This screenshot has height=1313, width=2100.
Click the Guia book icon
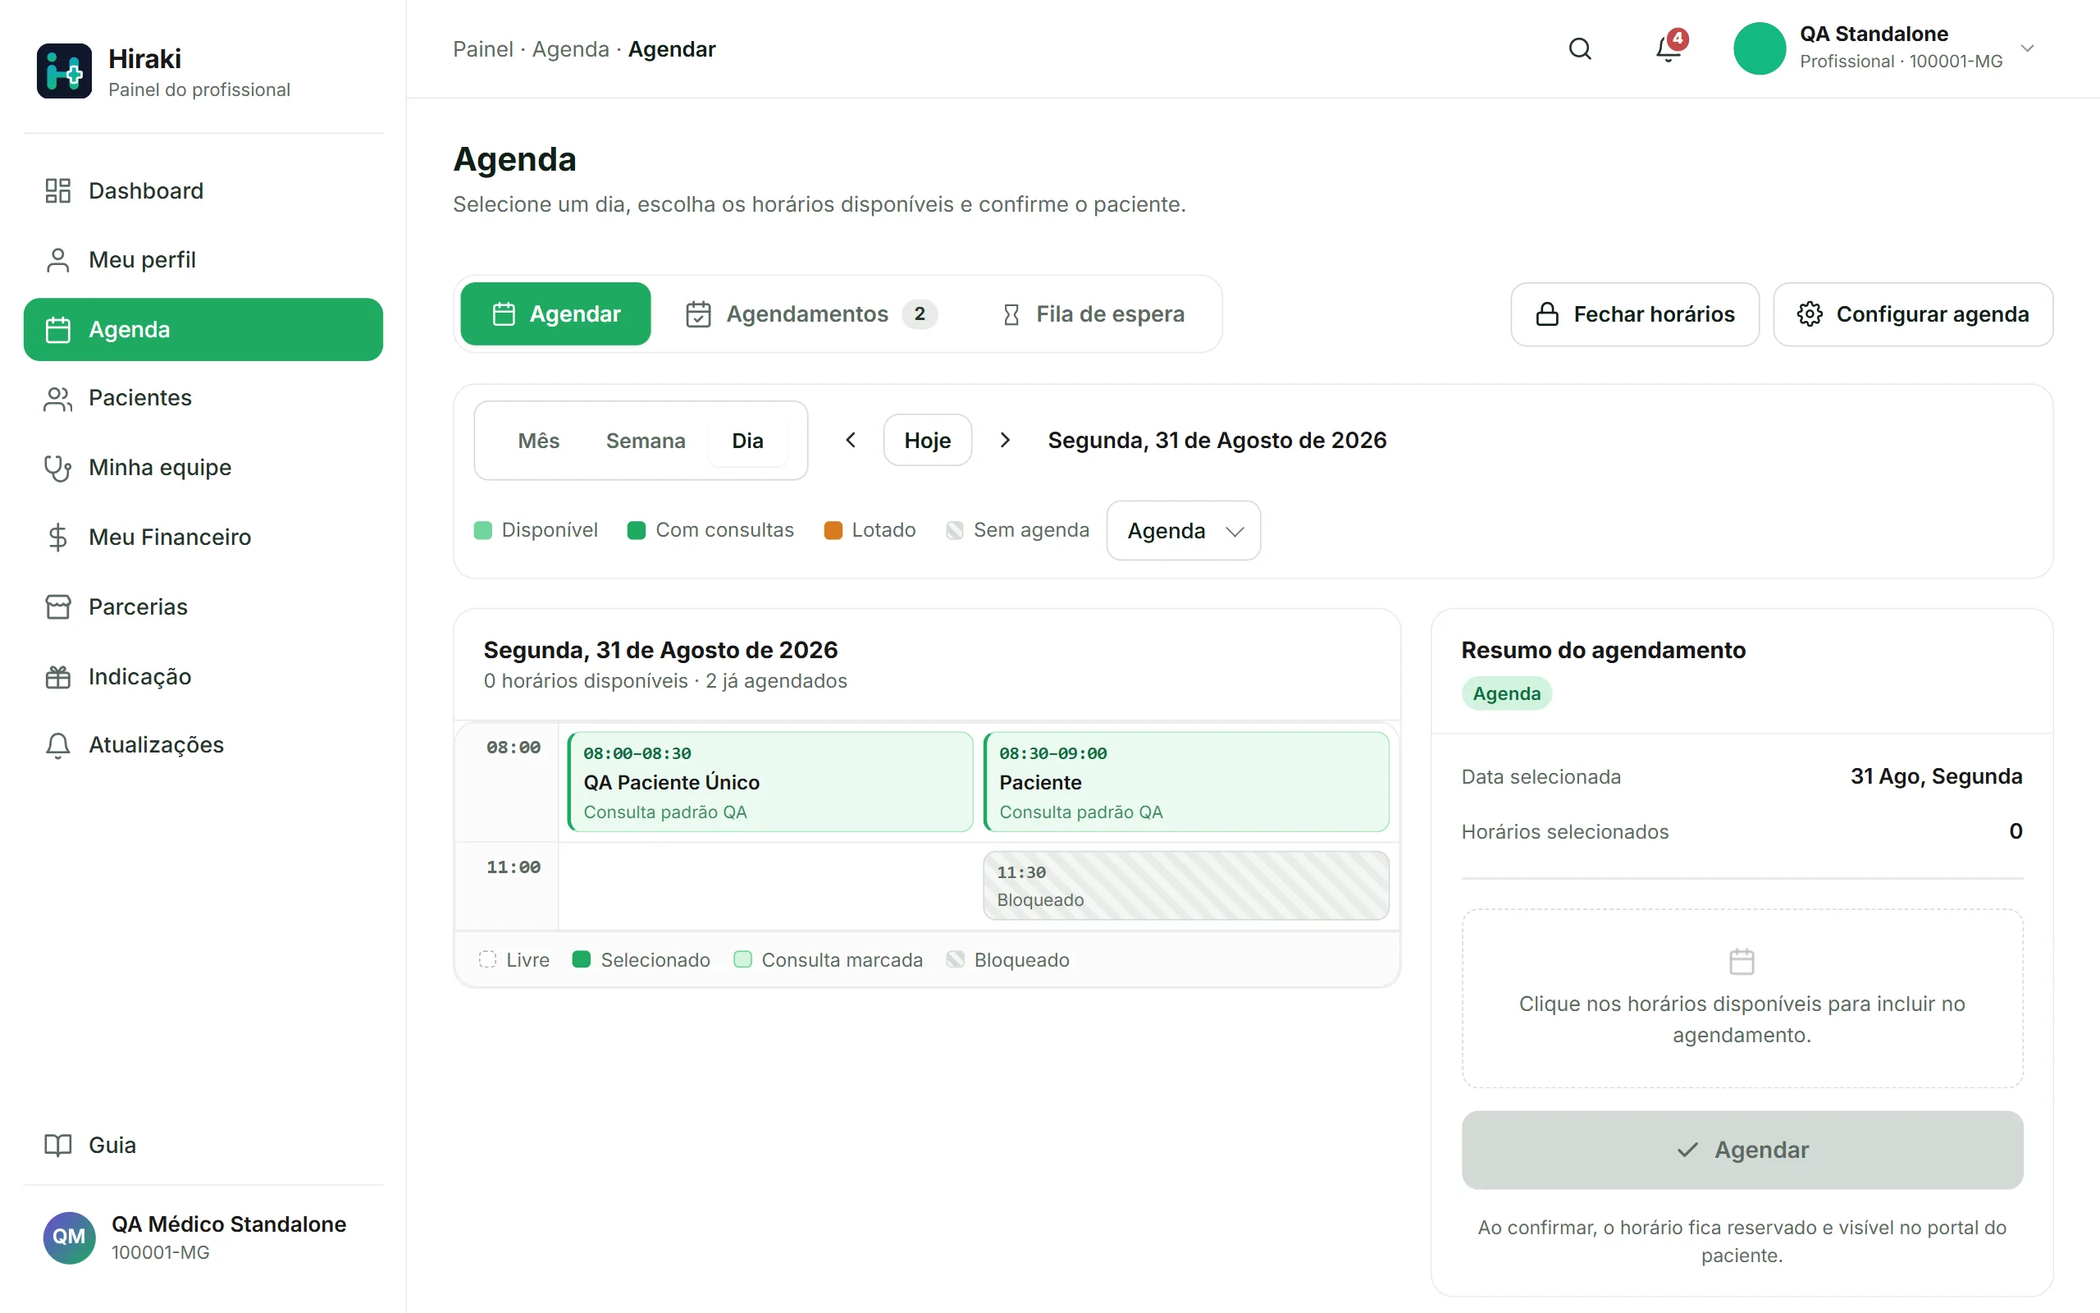(57, 1145)
